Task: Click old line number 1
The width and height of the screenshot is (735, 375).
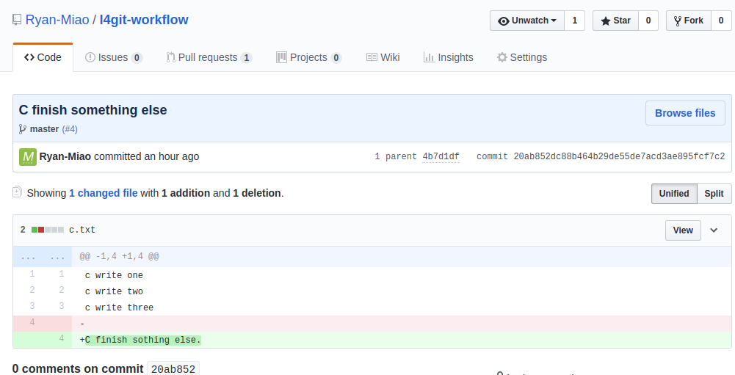Action: click(32, 274)
